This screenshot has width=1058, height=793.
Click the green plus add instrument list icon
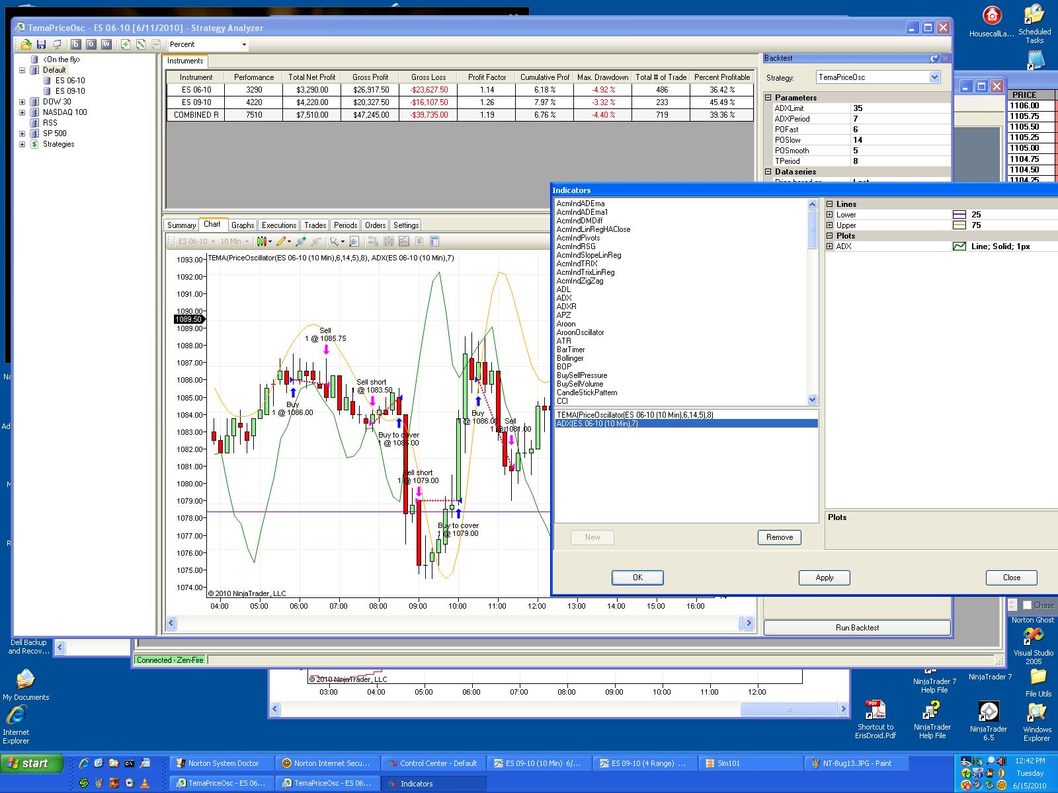click(126, 44)
